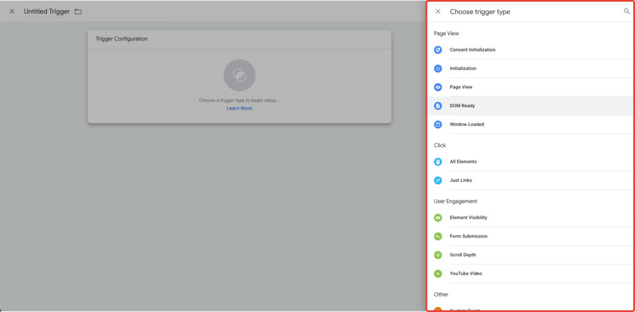Select Scroll Depth trigger type

[x=531, y=255]
